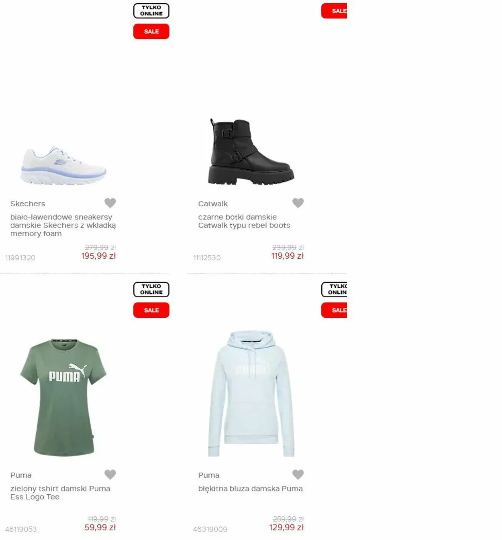Open biało-lawendowe sneakersy damskie Skechers link

pos(63,225)
